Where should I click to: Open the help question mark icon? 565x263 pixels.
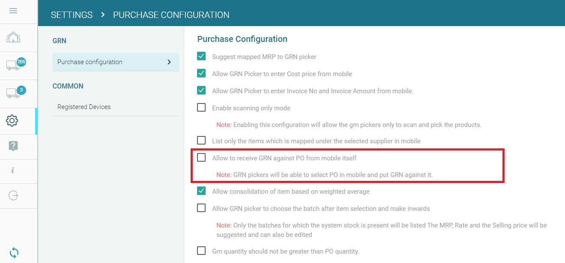click(x=13, y=146)
